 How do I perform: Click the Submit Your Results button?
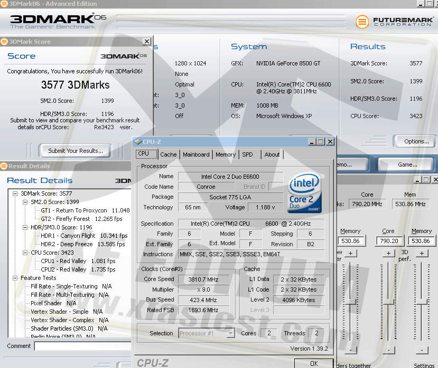point(76,151)
